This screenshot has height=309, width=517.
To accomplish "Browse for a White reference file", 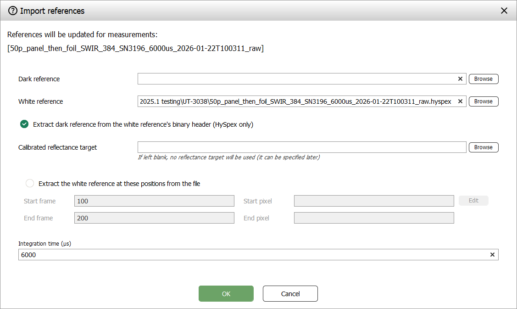I will [483, 101].
